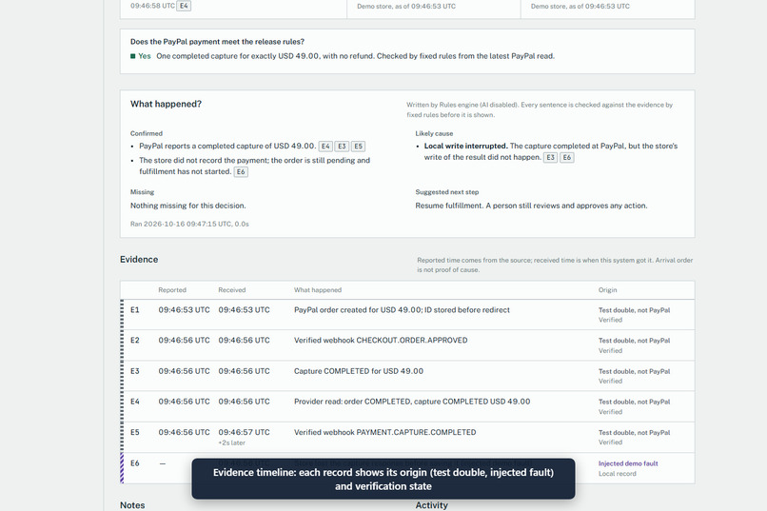Click 'Ran 2026-10-16 09:47:15 UTC, 0.0s' timestamp
The image size is (767, 511).
coord(189,224)
